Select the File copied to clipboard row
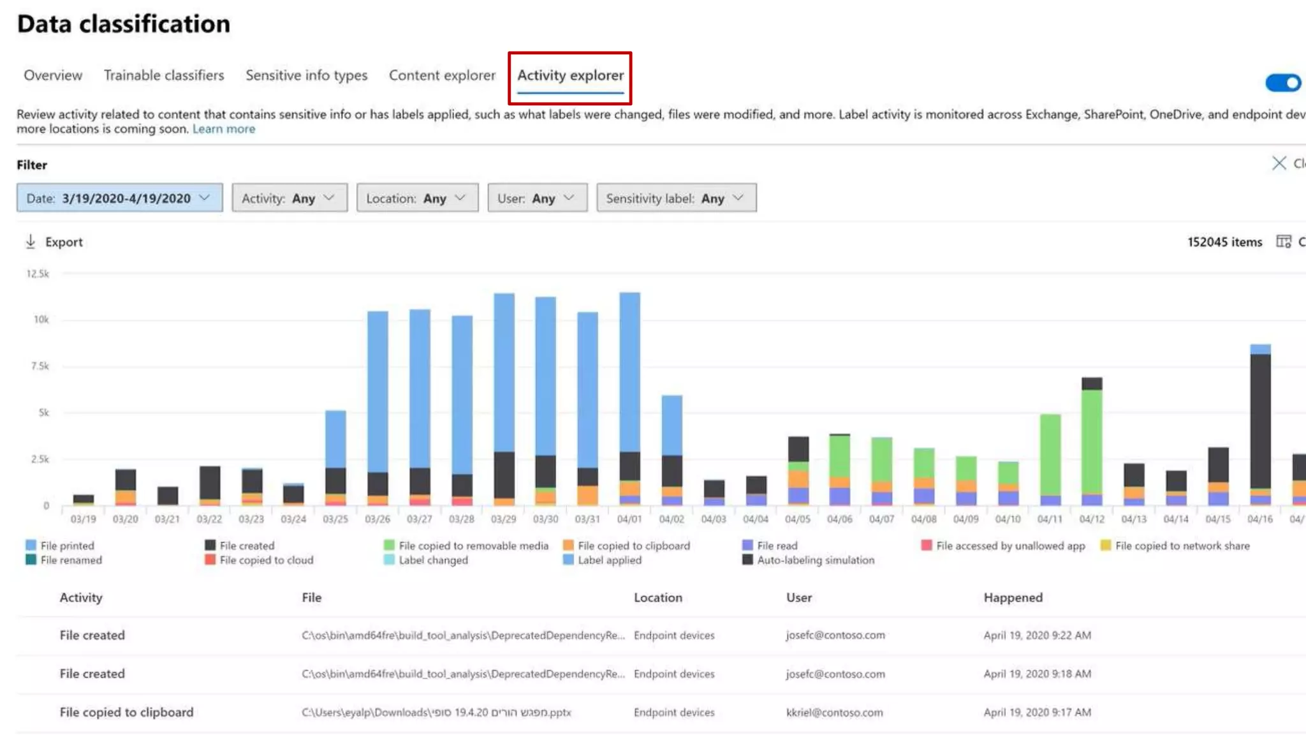This screenshot has width=1306, height=735. tap(126, 712)
